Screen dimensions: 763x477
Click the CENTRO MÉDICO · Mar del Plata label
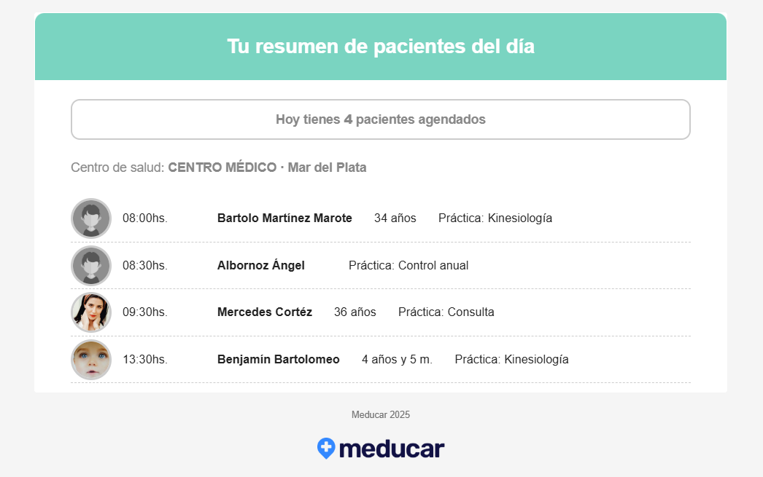[267, 167]
